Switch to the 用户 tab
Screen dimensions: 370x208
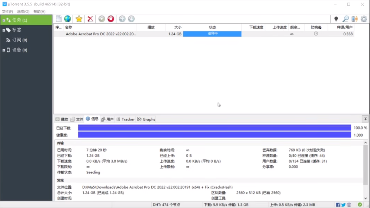pos(107,119)
